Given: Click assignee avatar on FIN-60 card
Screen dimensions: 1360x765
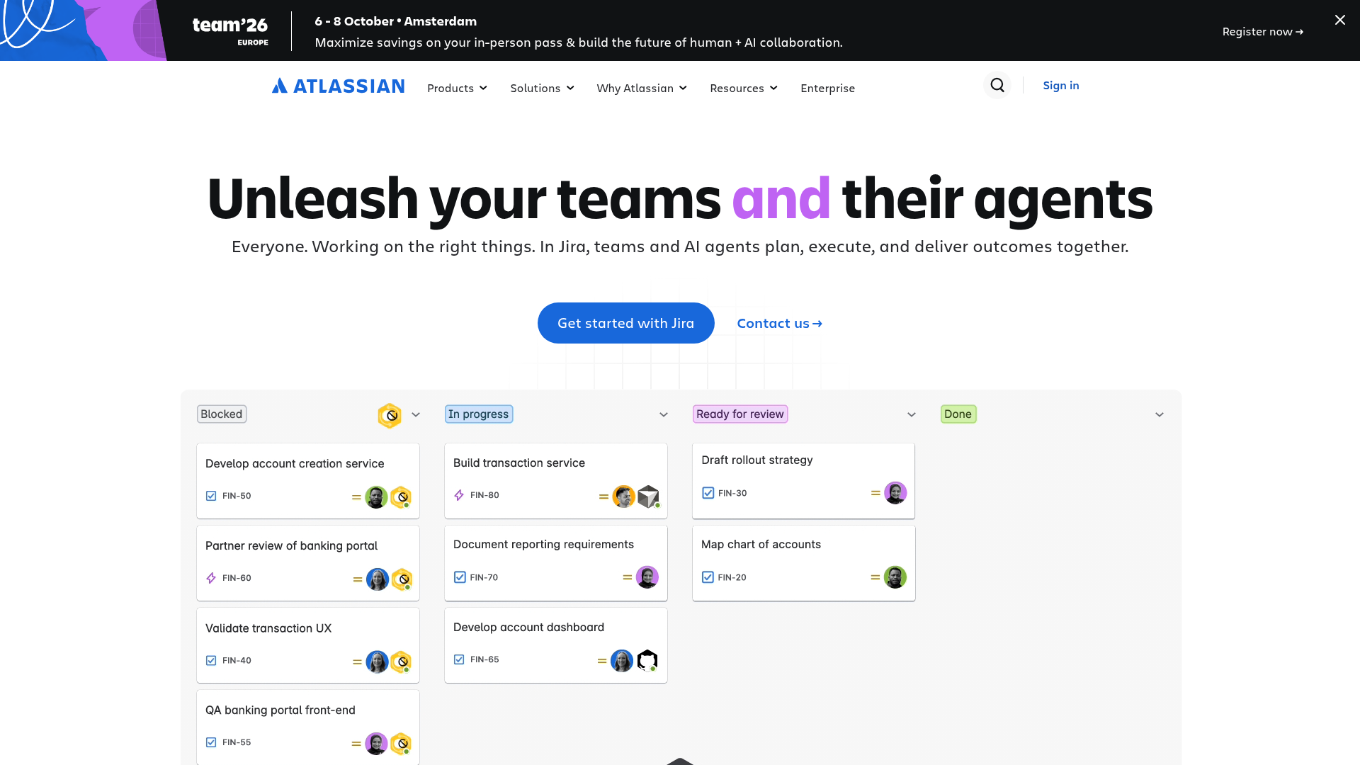Looking at the screenshot, I should (x=378, y=579).
